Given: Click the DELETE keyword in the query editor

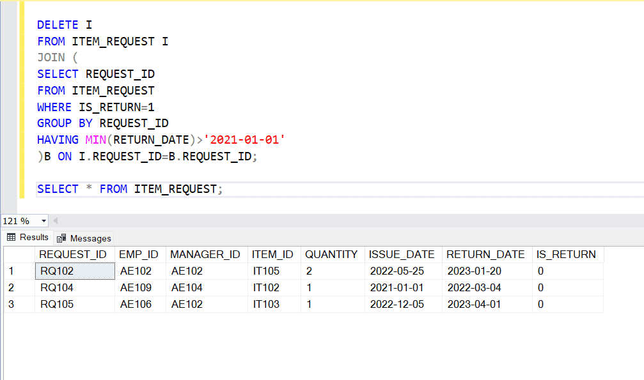Looking at the screenshot, I should click(x=57, y=24).
